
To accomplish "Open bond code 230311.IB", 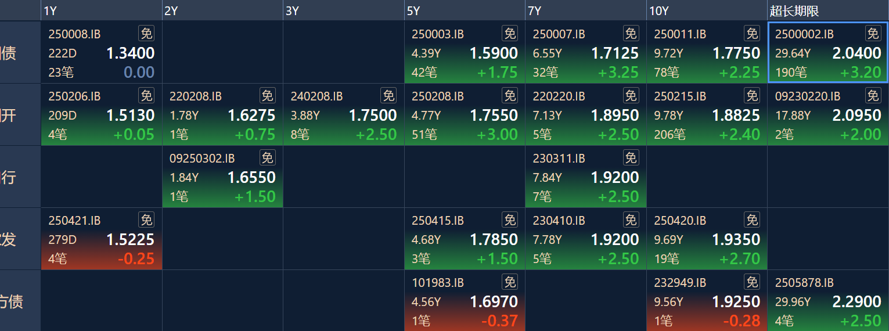I will tap(559, 159).
